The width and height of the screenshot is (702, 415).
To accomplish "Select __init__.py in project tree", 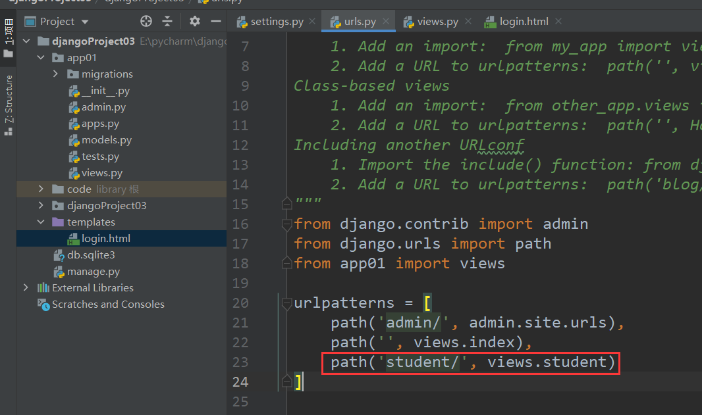I will pos(105,91).
